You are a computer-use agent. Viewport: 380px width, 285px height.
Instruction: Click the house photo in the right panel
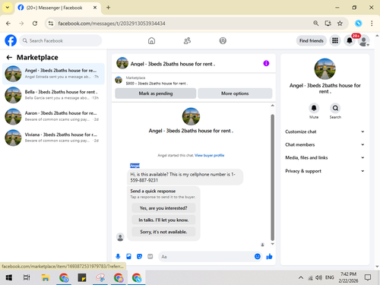(325, 69)
